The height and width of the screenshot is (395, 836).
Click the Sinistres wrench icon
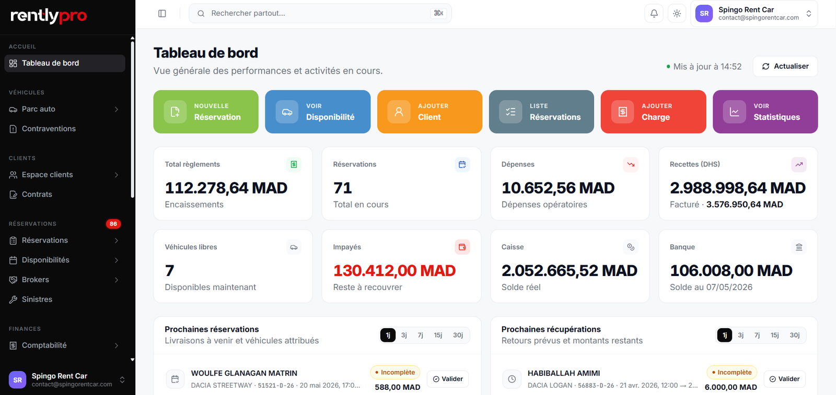[x=13, y=300]
